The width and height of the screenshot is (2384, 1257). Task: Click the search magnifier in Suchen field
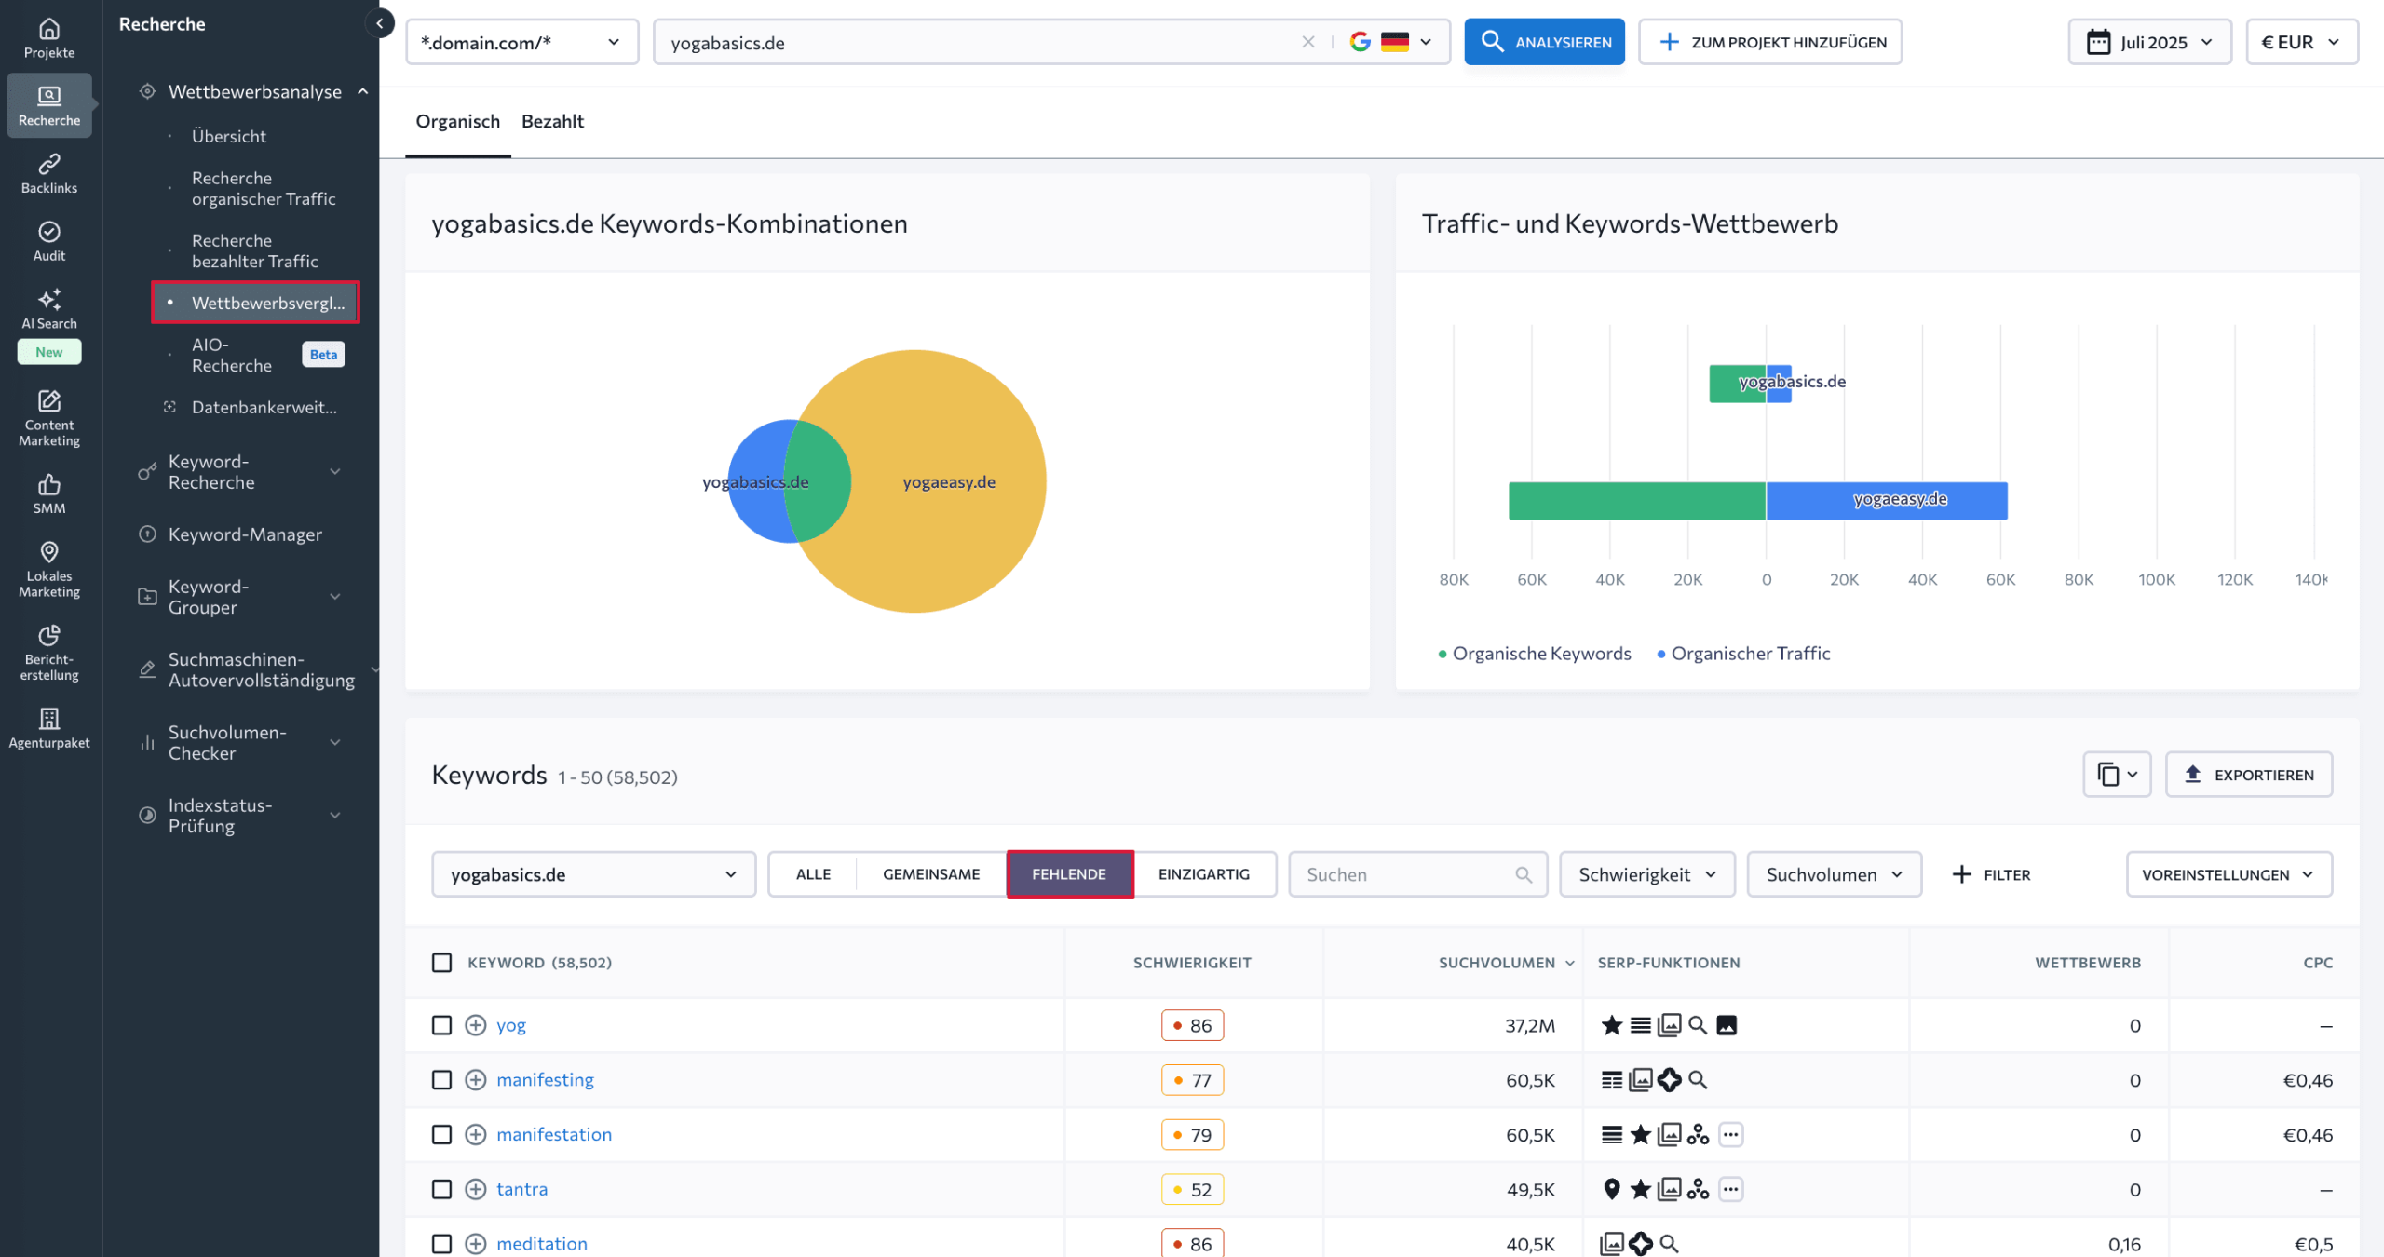point(1524,874)
